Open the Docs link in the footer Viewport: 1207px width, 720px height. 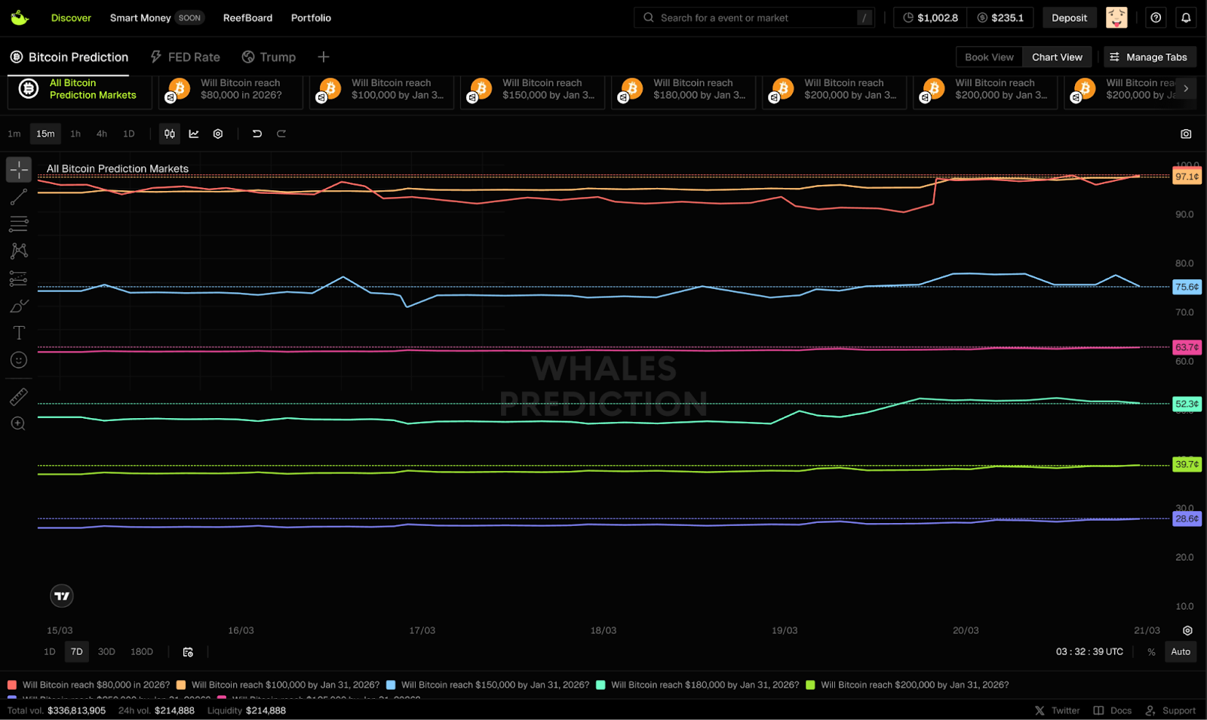(1113, 710)
